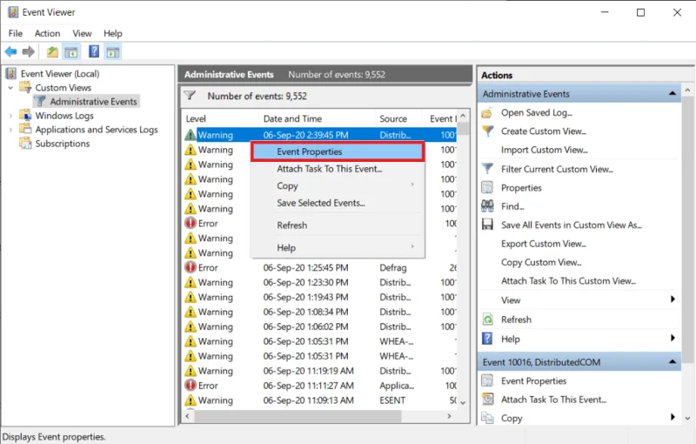696x444 pixels.
Task: Click the Event Viewer title bar app icon
Action: click(x=13, y=12)
